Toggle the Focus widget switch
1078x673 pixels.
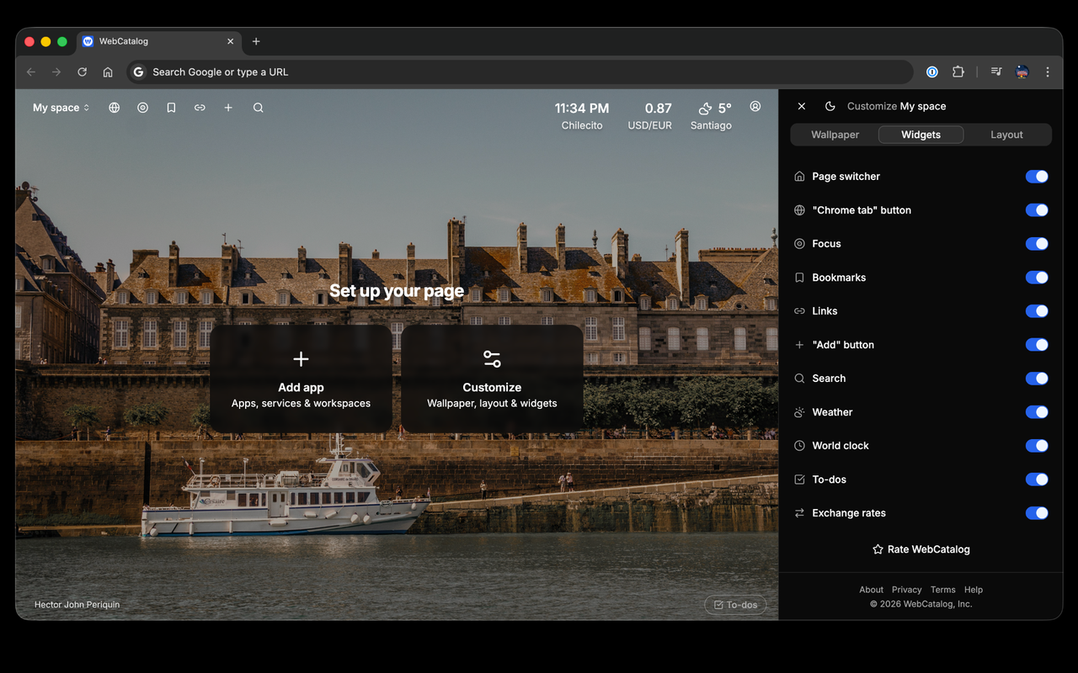(1037, 244)
